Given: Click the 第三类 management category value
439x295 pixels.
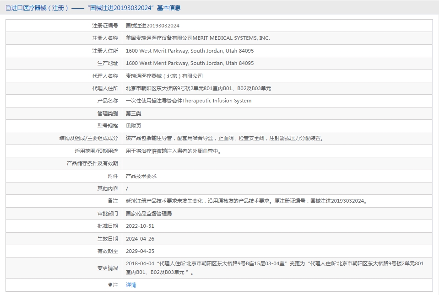Looking at the screenshot, I should [134, 113].
